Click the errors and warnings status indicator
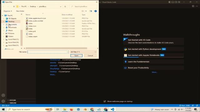Image resolution: width=200 pixels, height=112 pixels. (6, 105)
